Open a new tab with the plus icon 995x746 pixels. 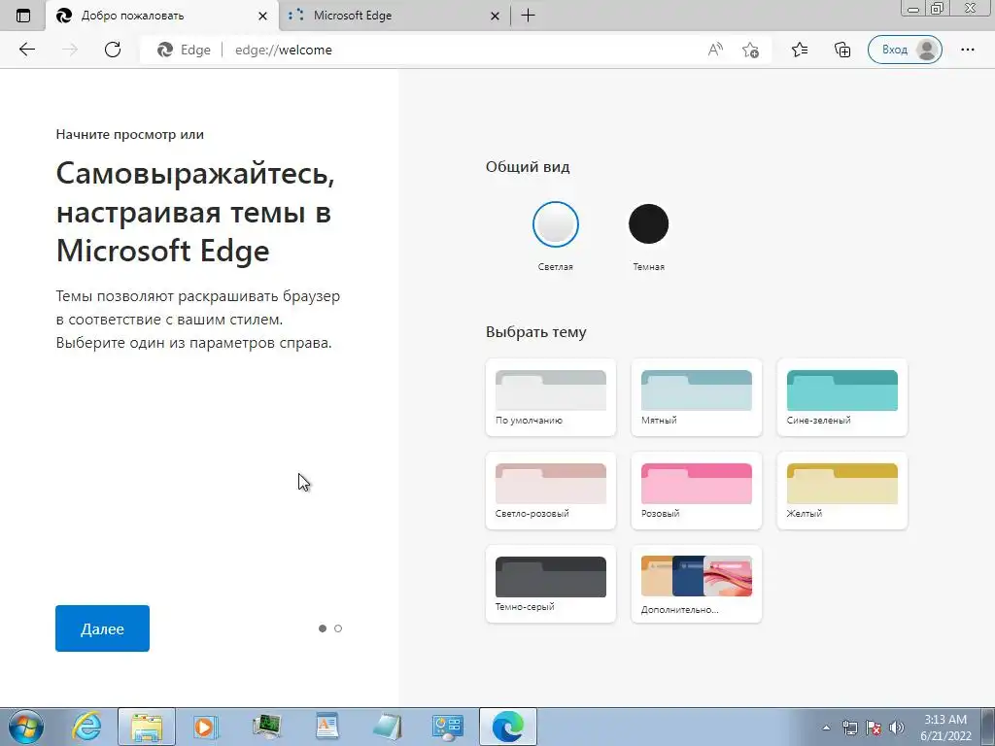pyautogui.click(x=528, y=16)
